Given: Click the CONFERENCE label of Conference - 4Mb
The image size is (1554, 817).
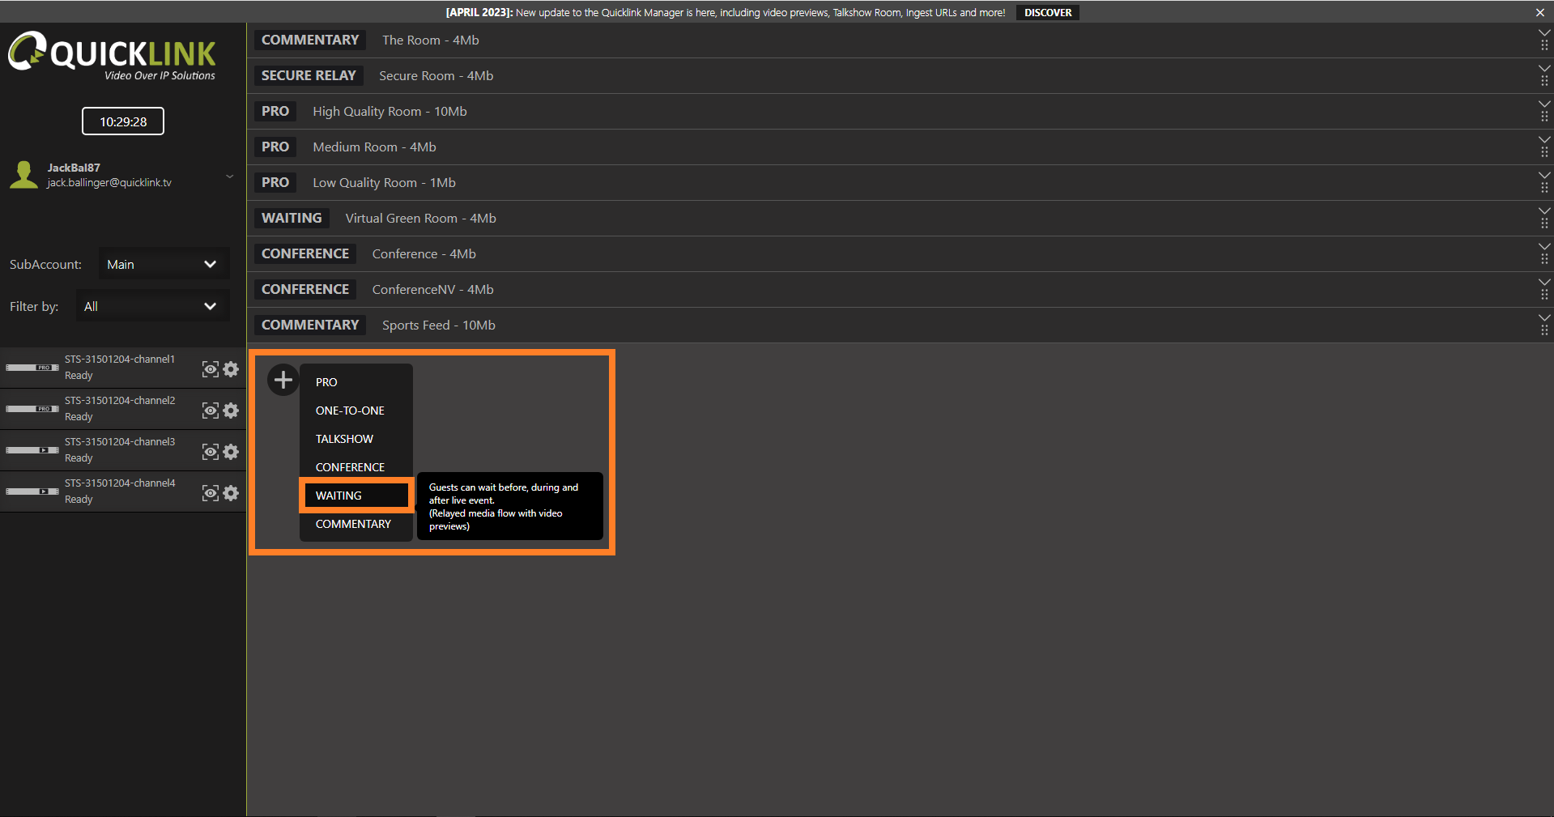Looking at the screenshot, I should [x=305, y=253].
